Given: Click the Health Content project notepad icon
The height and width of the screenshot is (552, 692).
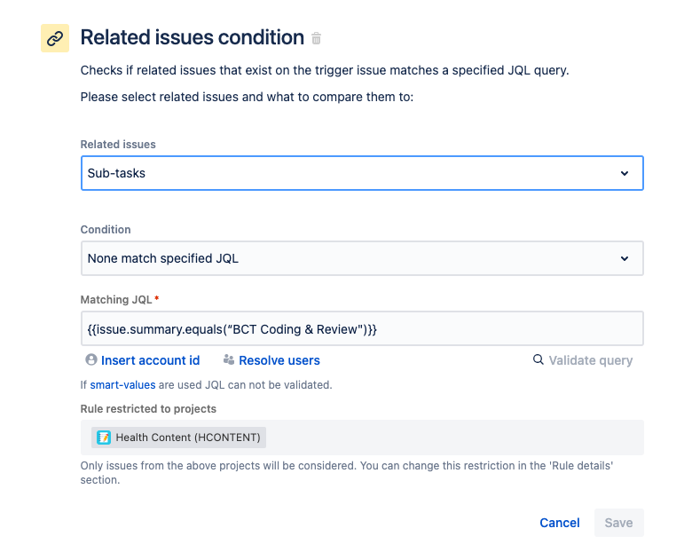Looking at the screenshot, I should (x=104, y=438).
